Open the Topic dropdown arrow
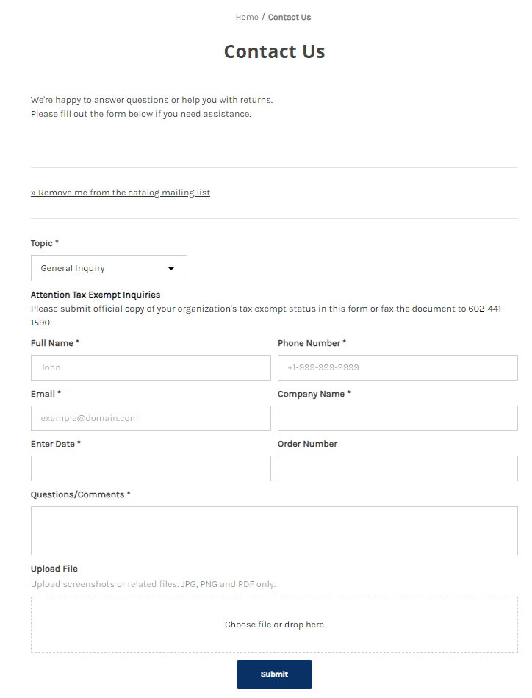 171,268
